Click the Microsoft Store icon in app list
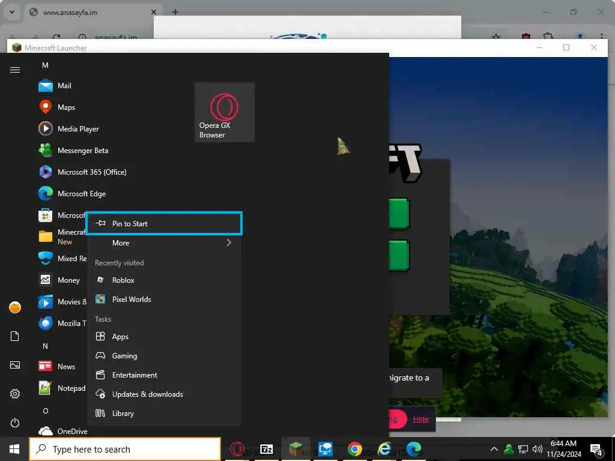615x461 pixels. [x=46, y=215]
